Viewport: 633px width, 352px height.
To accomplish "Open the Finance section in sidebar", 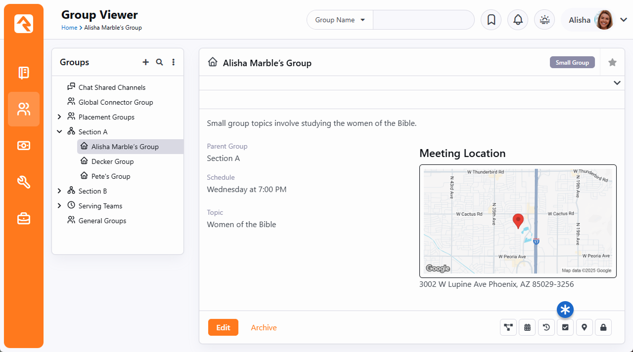I will [x=24, y=146].
